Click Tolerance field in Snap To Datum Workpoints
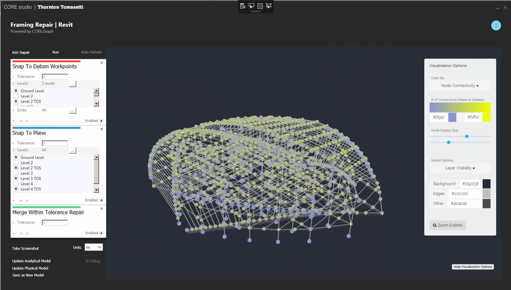This screenshot has width=511, height=290. [55, 77]
